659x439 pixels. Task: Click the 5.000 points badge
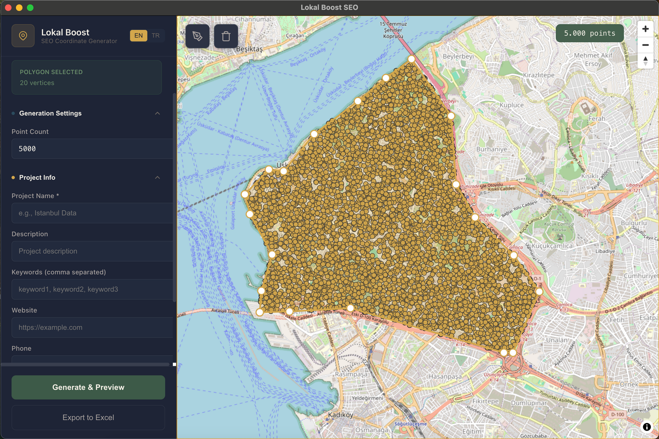pos(589,33)
